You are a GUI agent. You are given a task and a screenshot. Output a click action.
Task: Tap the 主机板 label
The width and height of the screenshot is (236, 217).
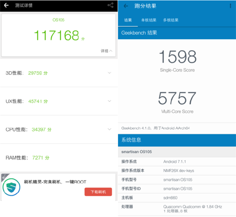click(x=127, y=198)
